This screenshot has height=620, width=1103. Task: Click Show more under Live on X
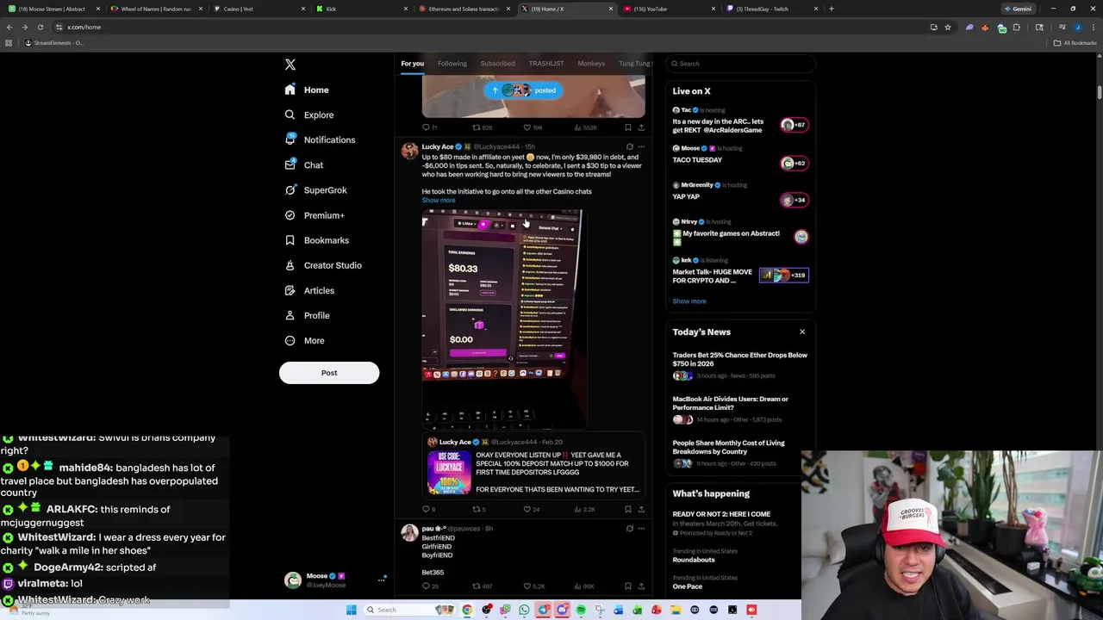[x=689, y=301]
